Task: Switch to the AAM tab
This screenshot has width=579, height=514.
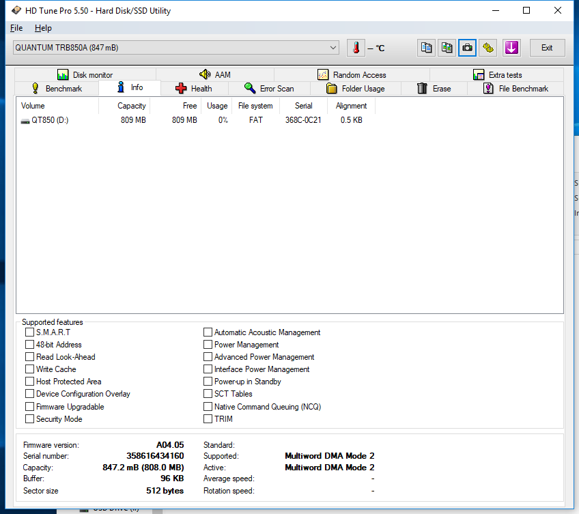Action: point(215,74)
